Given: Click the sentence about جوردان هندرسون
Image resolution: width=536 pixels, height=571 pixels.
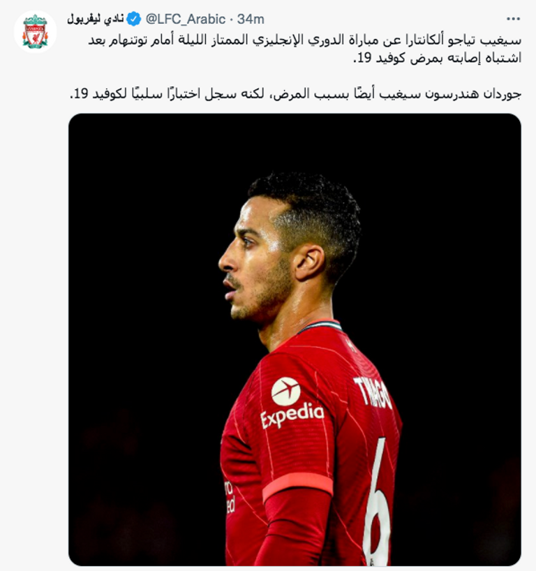Looking at the screenshot, I should (x=295, y=94).
